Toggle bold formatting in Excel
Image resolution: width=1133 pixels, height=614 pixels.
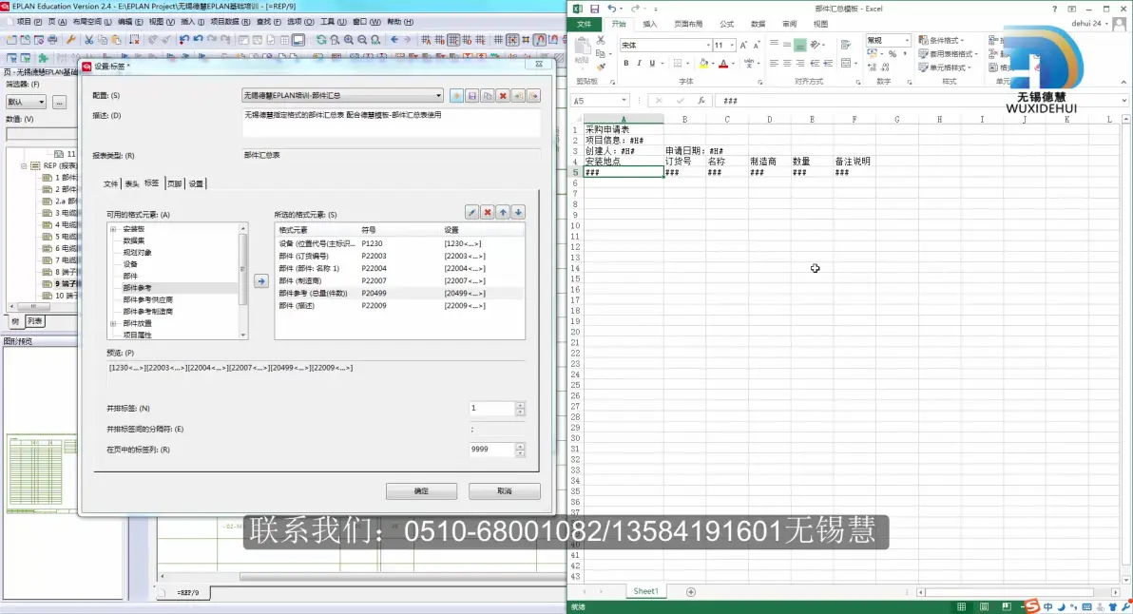[x=625, y=64]
